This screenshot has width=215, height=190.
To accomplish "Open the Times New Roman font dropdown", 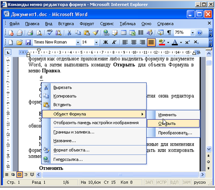I will 78,42.
